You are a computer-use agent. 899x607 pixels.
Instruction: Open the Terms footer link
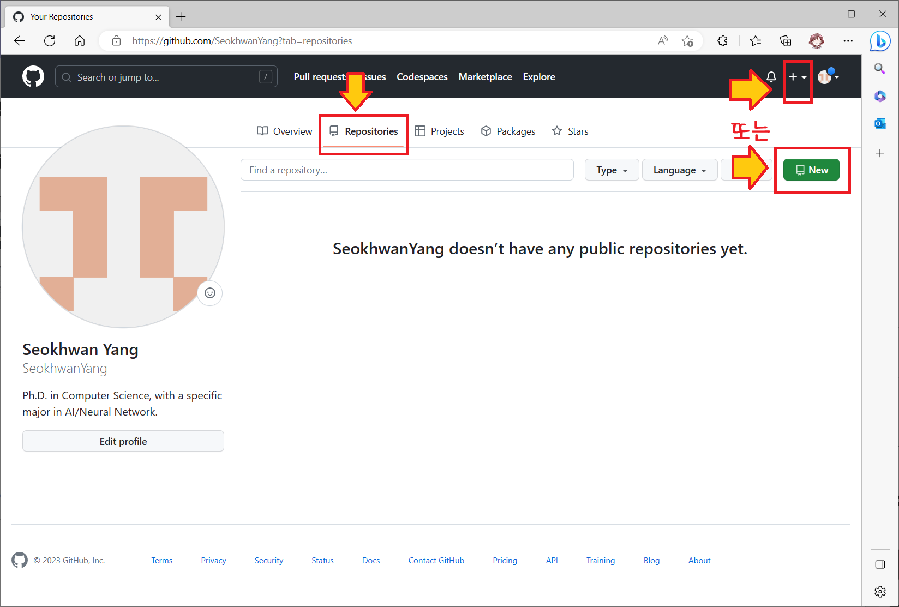click(x=162, y=561)
